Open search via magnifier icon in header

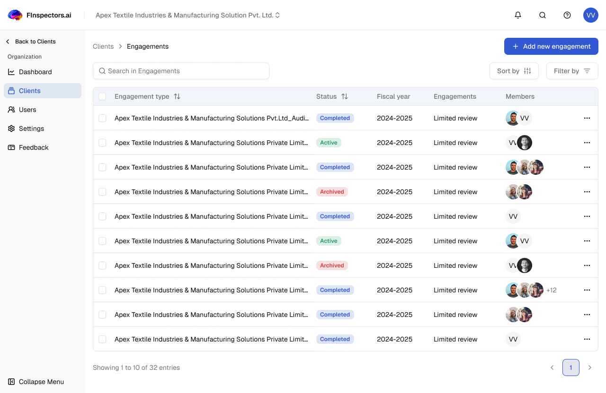click(543, 15)
